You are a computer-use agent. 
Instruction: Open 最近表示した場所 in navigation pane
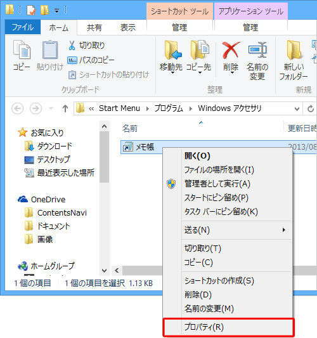[59, 173]
